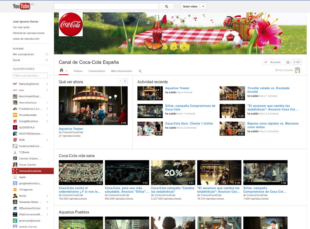Expand the Subir vídeo dropdown arrow
This screenshot has width=310, height=229.
tap(203, 6)
